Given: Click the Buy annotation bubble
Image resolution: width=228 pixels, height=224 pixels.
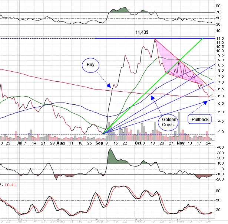Looking at the screenshot, I should tap(90, 65).
